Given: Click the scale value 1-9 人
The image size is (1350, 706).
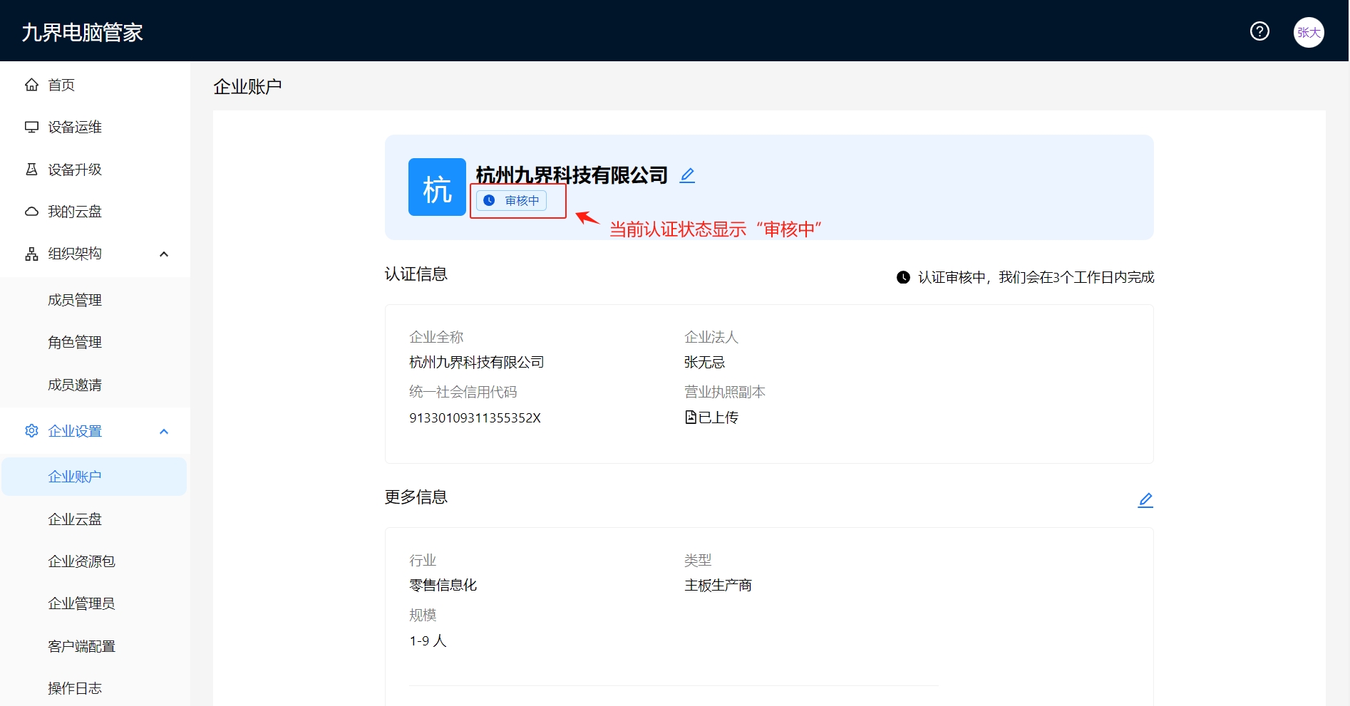Looking at the screenshot, I should [x=428, y=641].
